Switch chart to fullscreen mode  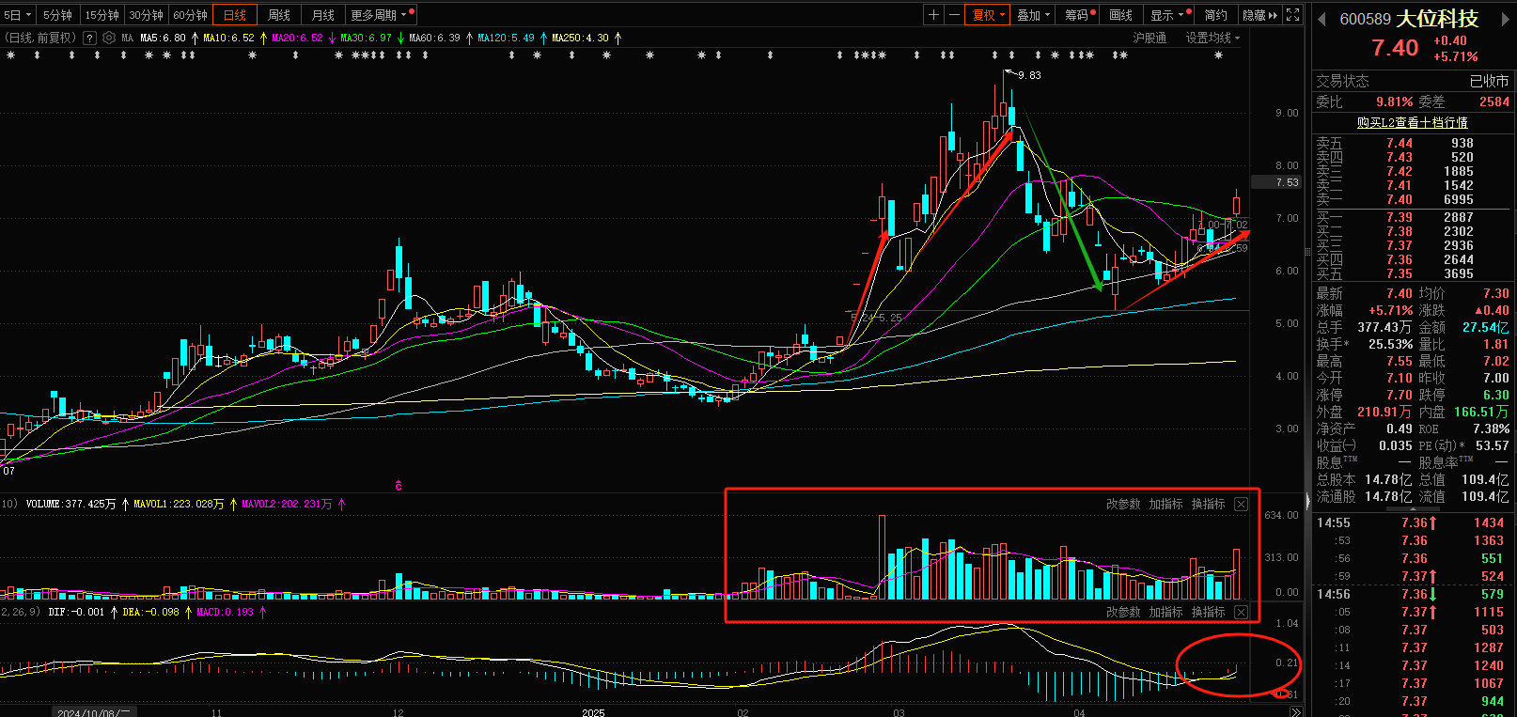pyautogui.click(x=1293, y=15)
